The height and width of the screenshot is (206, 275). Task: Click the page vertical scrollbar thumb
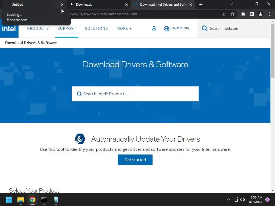(273, 51)
